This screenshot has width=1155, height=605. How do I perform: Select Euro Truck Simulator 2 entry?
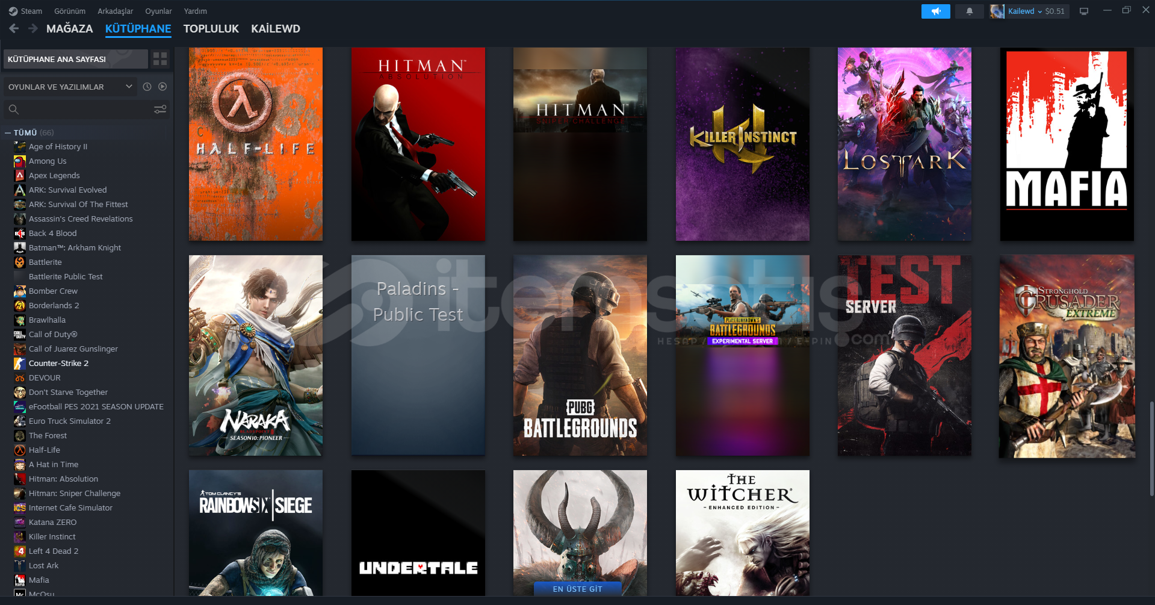click(70, 421)
